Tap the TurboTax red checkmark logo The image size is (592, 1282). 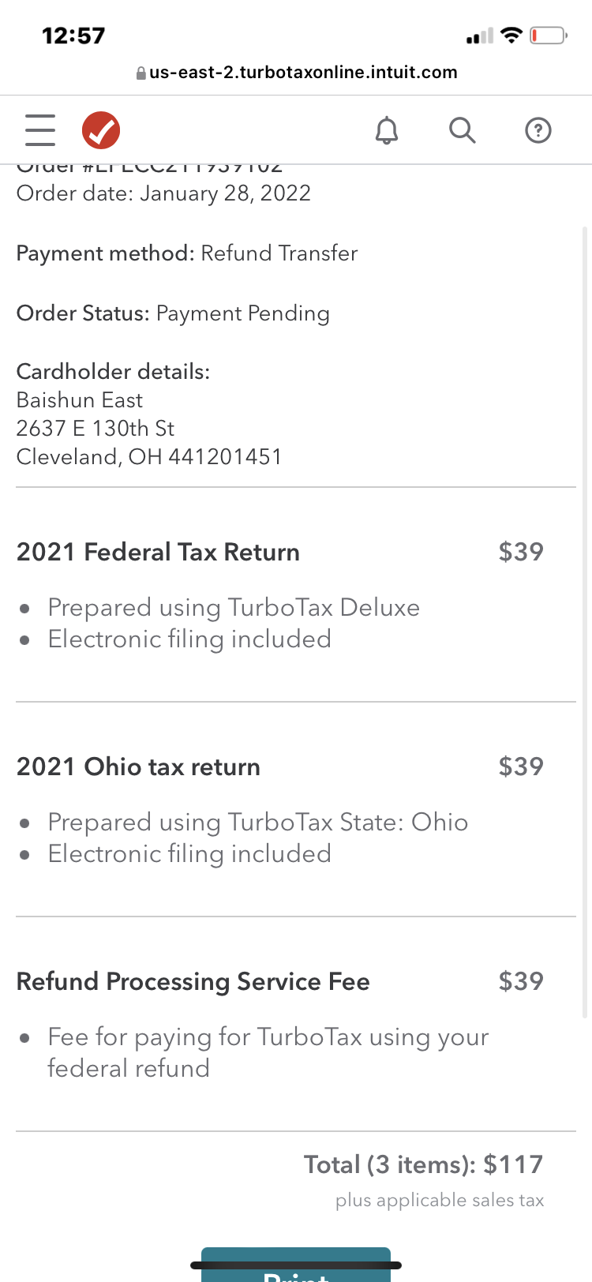101,130
